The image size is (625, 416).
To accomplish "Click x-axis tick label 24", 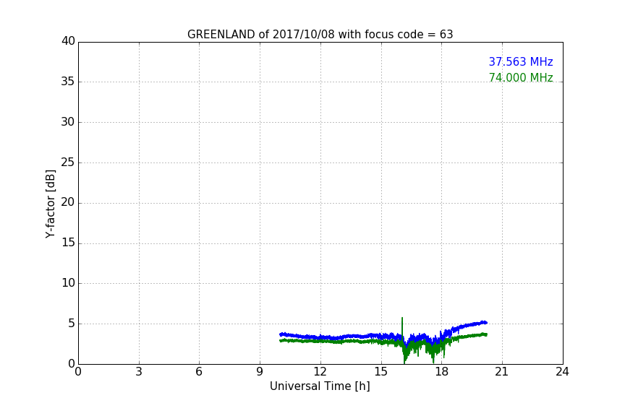I will click(562, 372).
